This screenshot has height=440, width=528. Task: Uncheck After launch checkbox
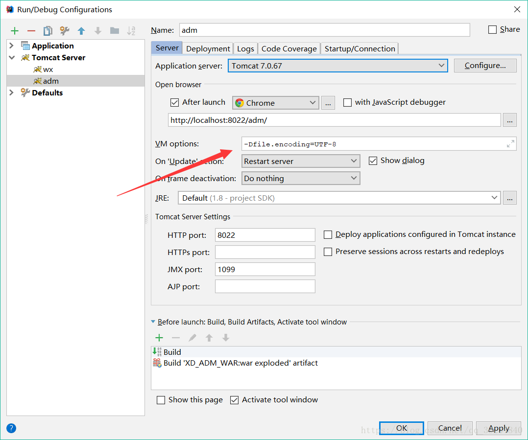point(174,102)
